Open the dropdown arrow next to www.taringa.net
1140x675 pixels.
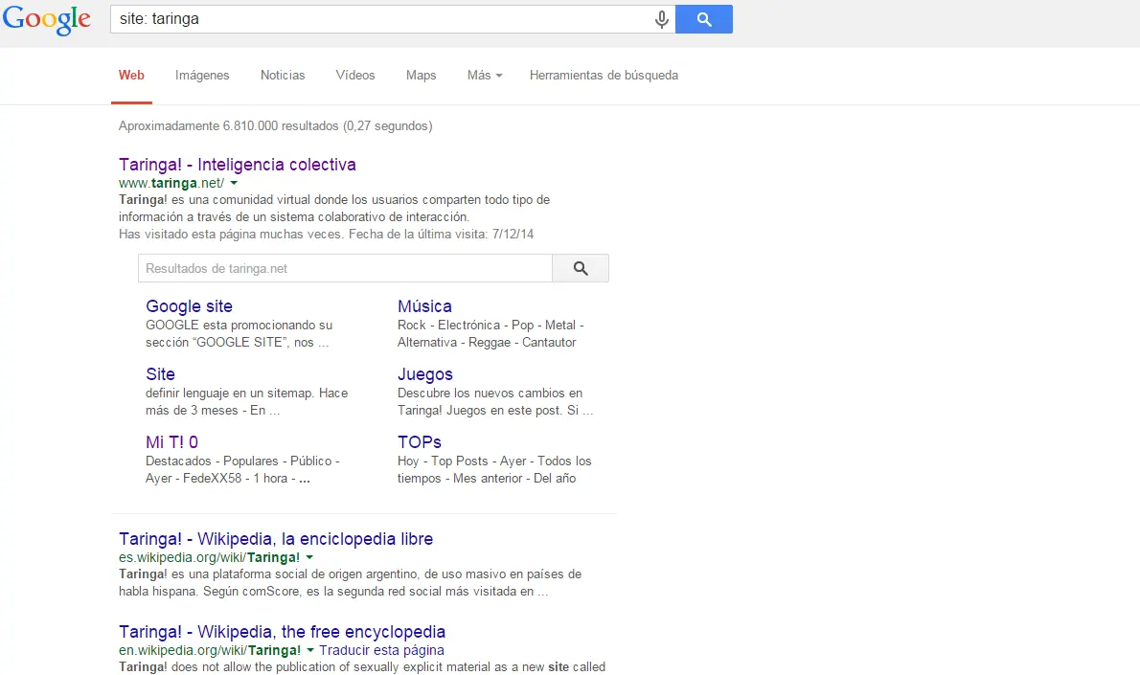coord(233,183)
